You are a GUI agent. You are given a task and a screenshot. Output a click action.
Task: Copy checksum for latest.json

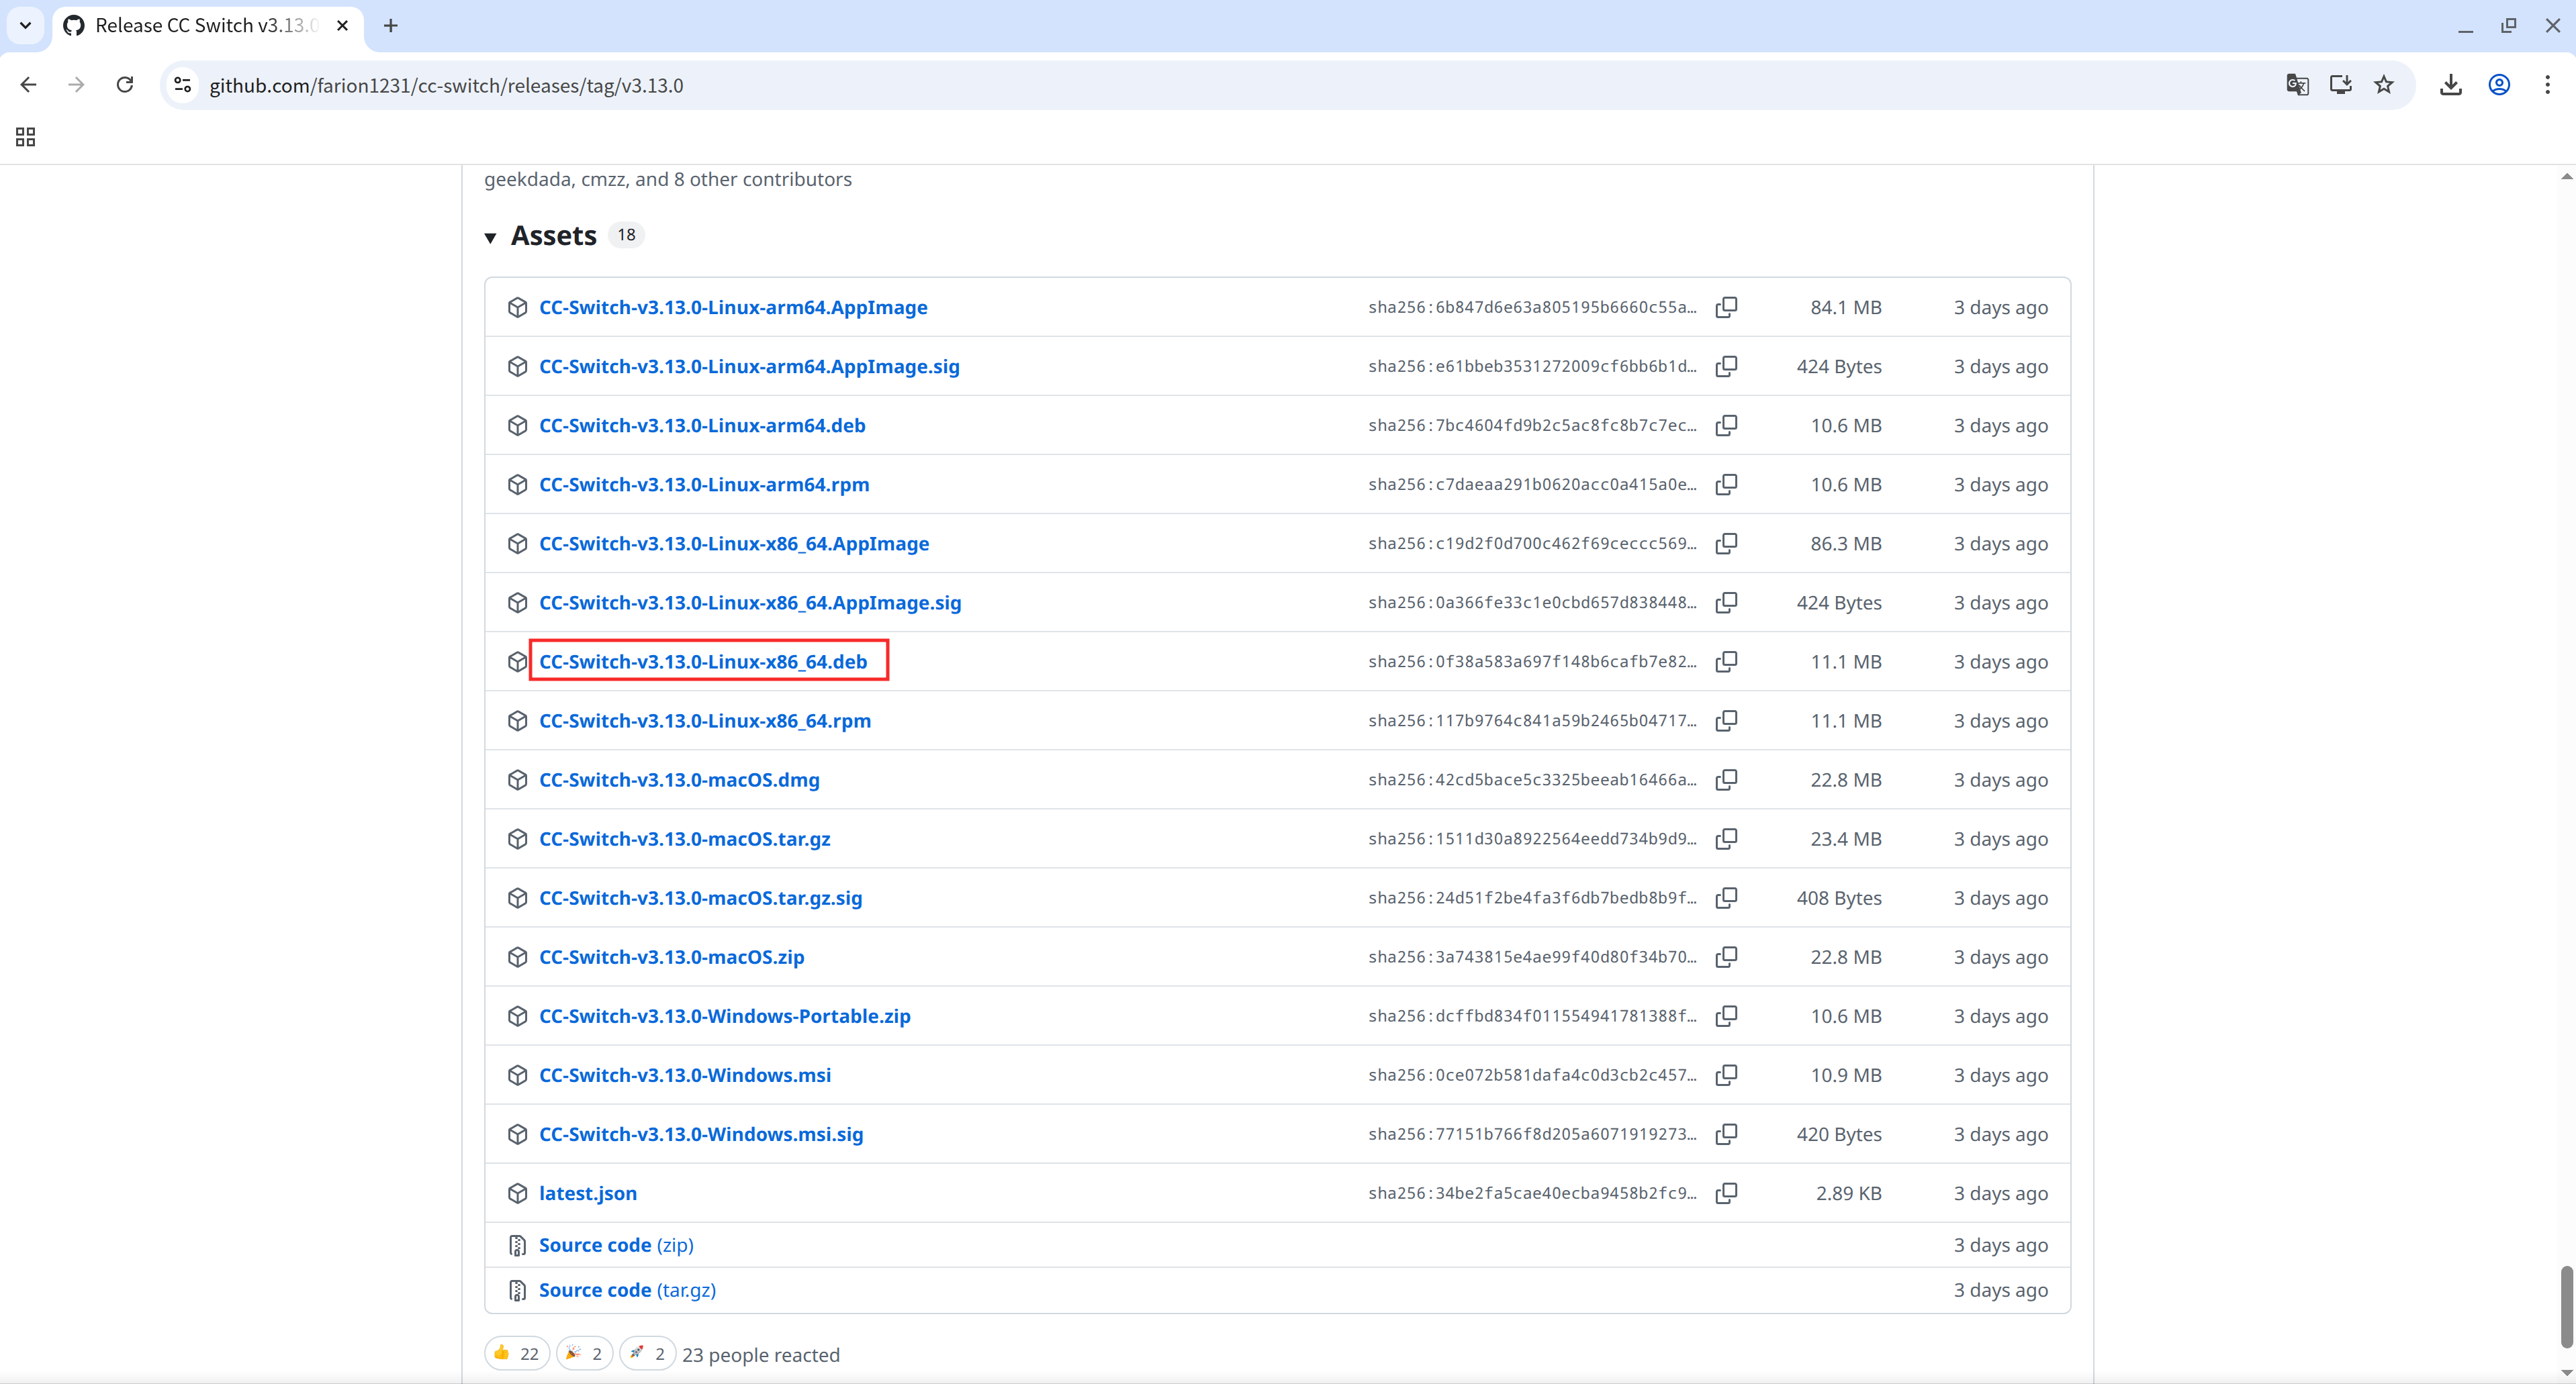tap(1726, 1193)
